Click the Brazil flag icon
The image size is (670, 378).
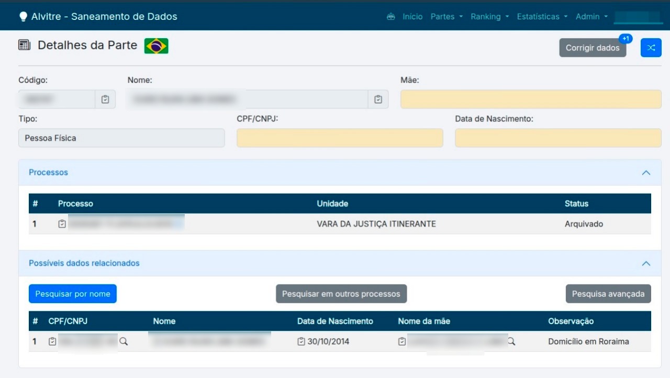[x=157, y=46]
